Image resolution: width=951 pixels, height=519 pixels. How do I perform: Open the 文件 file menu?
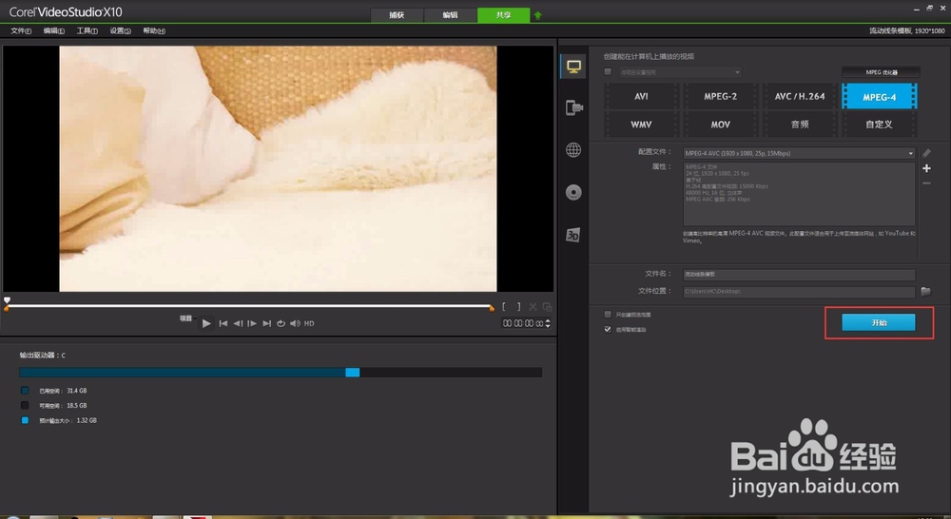[21, 31]
